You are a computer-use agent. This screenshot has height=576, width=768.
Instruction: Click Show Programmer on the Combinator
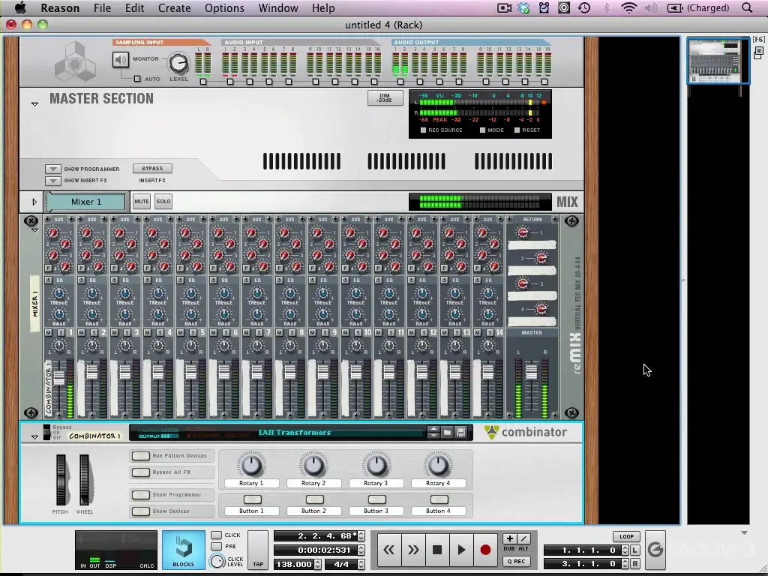[140, 495]
